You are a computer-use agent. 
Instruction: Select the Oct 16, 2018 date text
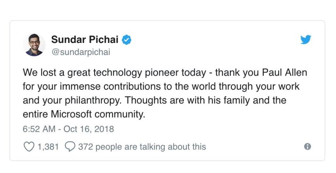pos(89,129)
